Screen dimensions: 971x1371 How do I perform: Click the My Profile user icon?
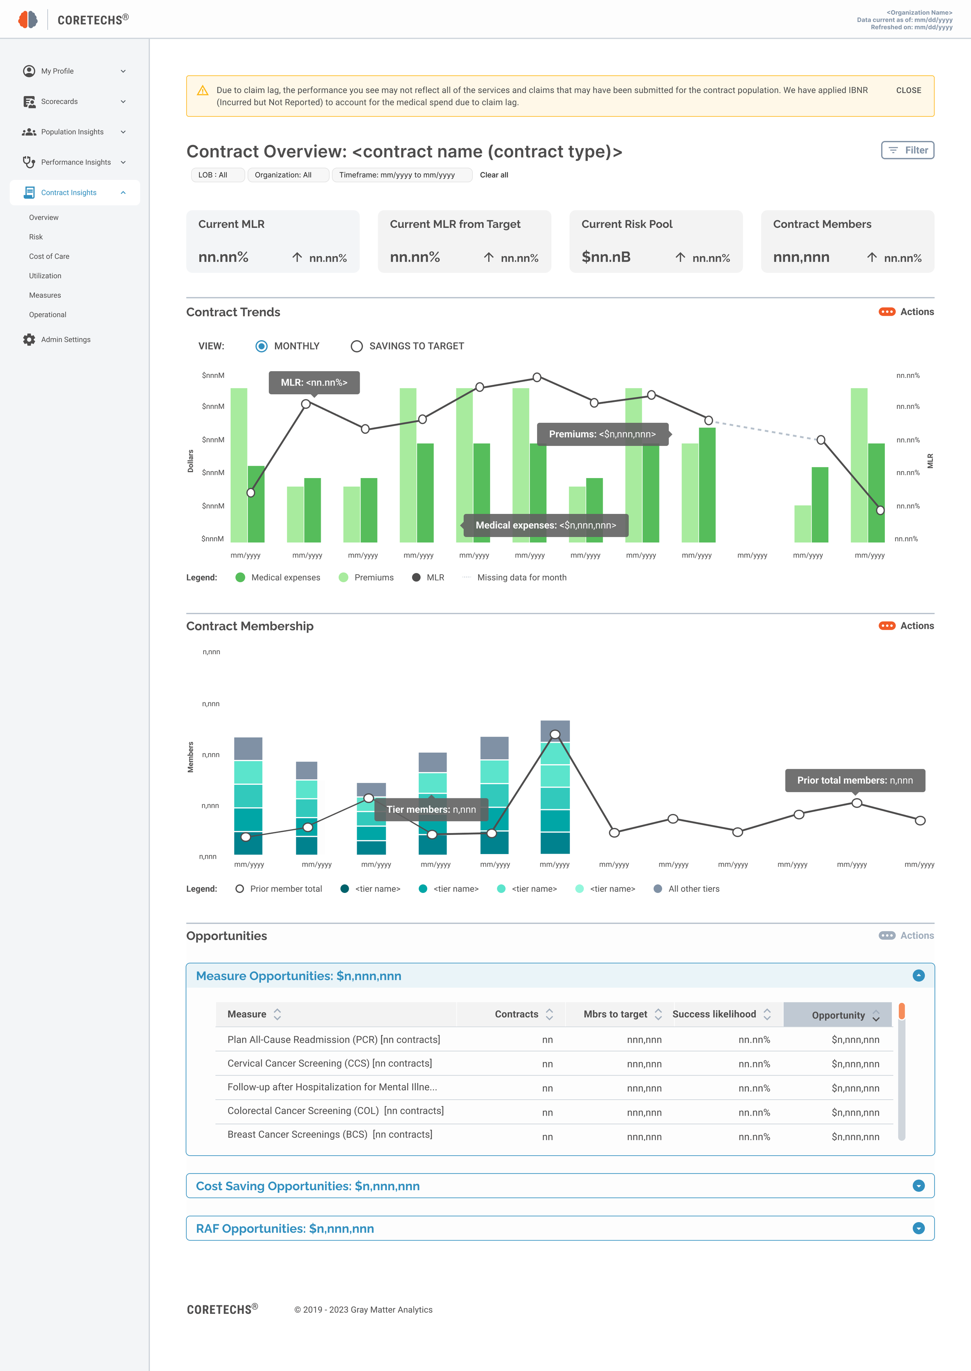[29, 71]
